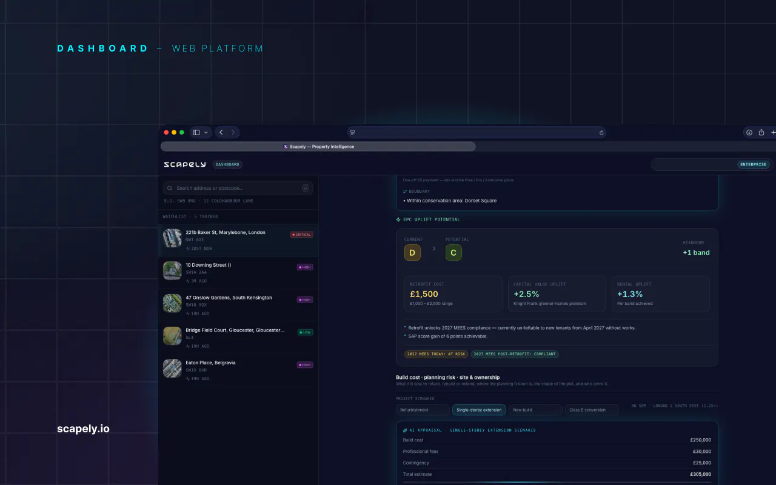This screenshot has height=485, width=776.
Task: Click activity pulse icon under GL4 postcode
Action: pos(188,346)
